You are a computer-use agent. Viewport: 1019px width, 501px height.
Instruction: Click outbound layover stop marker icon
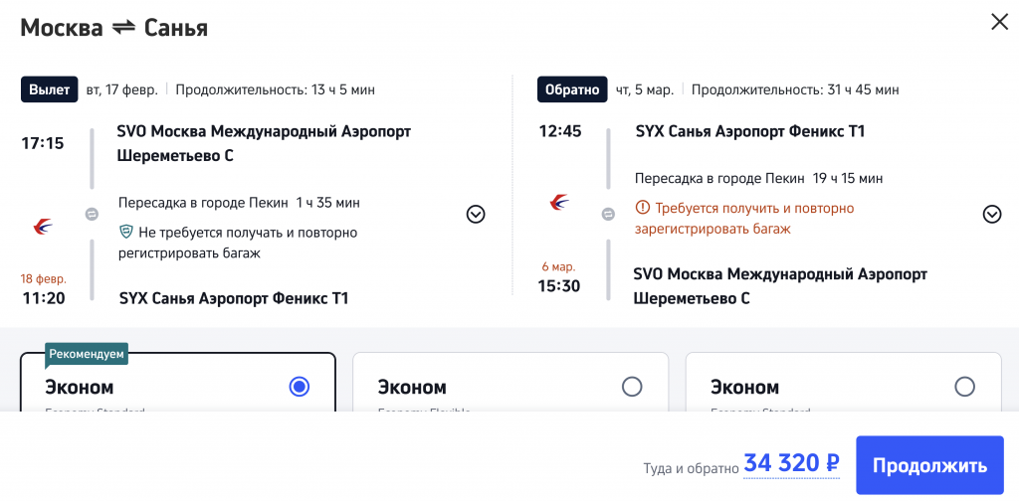pyautogui.click(x=92, y=214)
